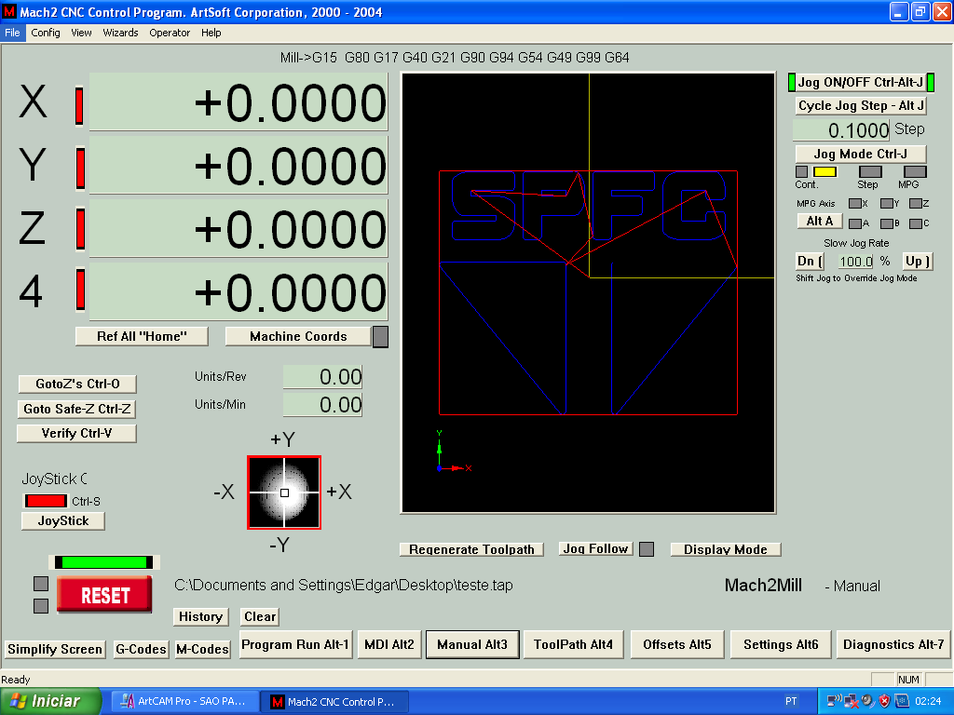The width and height of the screenshot is (954, 715).
Task: Click the lower gray LED beside RESET
Action: click(41, 606)
